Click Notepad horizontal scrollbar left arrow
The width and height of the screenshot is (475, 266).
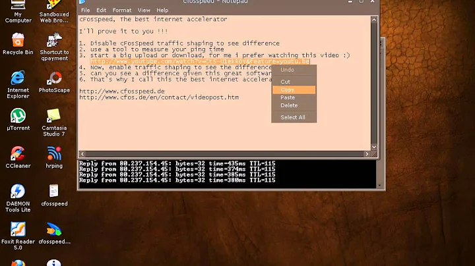coord(82,154)
